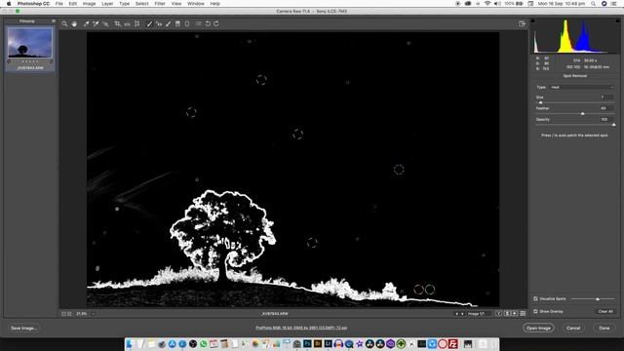Image resolution: width=624 pixels, height=351 pixels.
Task: Swap before and after settings icon
Action: [507, 314]
